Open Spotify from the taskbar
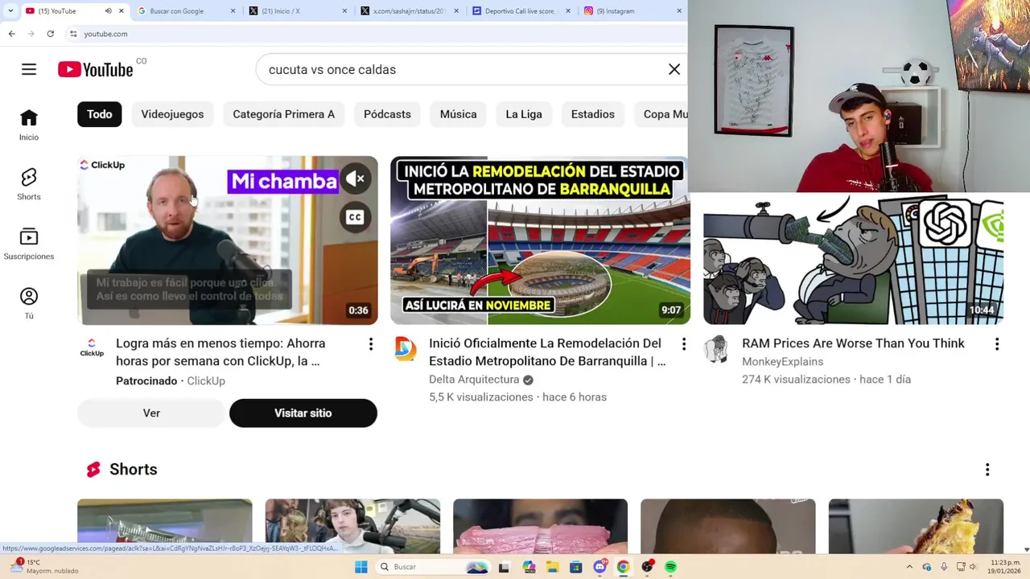 click(x=670, y=567)
